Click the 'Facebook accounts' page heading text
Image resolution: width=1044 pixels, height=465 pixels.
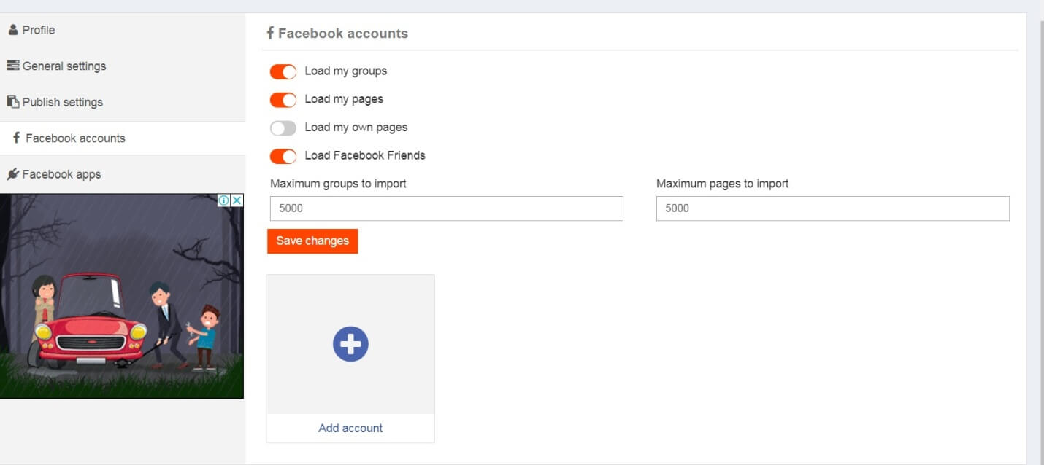coord(343,33)
